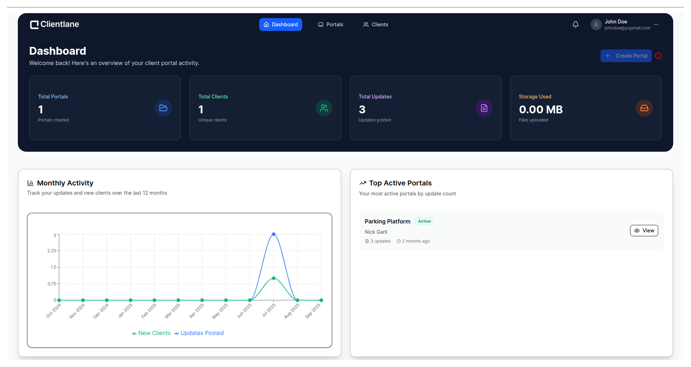Click the July 2025 peak point on the chart
The height and width of the screenshot is (367, 691).
coord(273,234)
